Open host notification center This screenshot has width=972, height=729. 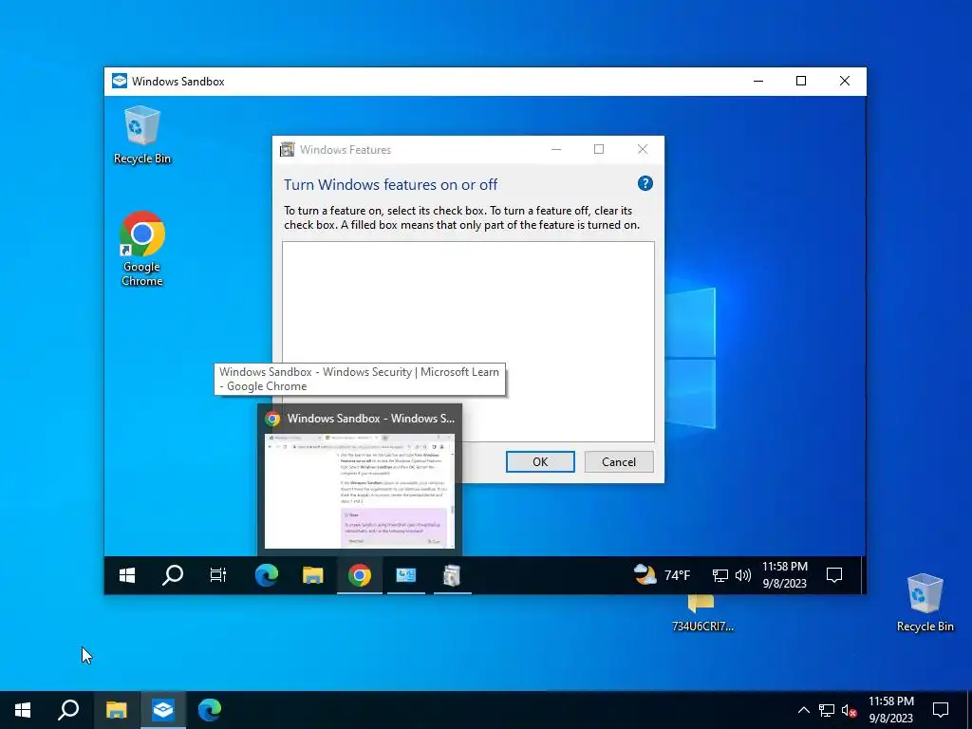[x=941, y=710]
